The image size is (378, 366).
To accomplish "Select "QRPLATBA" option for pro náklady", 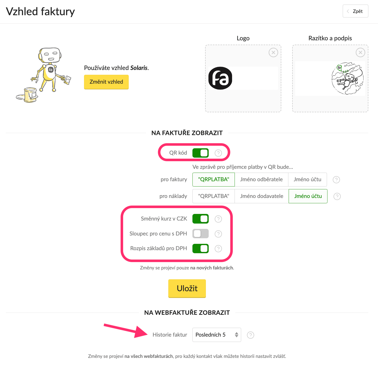I will (x=213, y=196).
